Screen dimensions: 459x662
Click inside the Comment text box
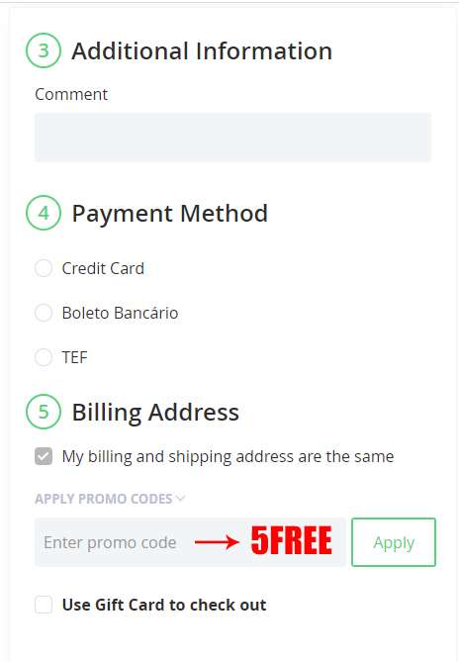(x=232, y=137)
